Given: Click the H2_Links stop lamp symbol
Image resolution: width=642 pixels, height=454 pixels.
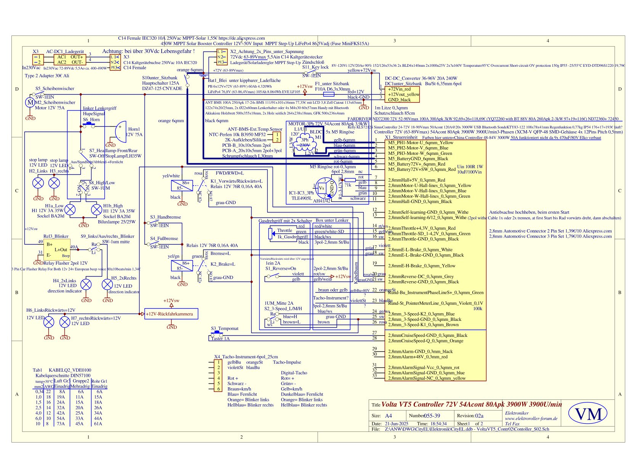Looking at the screenshot, I should tap(38, 183).
